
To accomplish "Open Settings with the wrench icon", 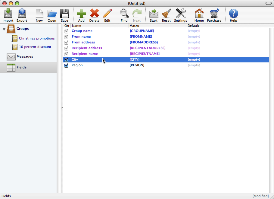I will [180, 14].
